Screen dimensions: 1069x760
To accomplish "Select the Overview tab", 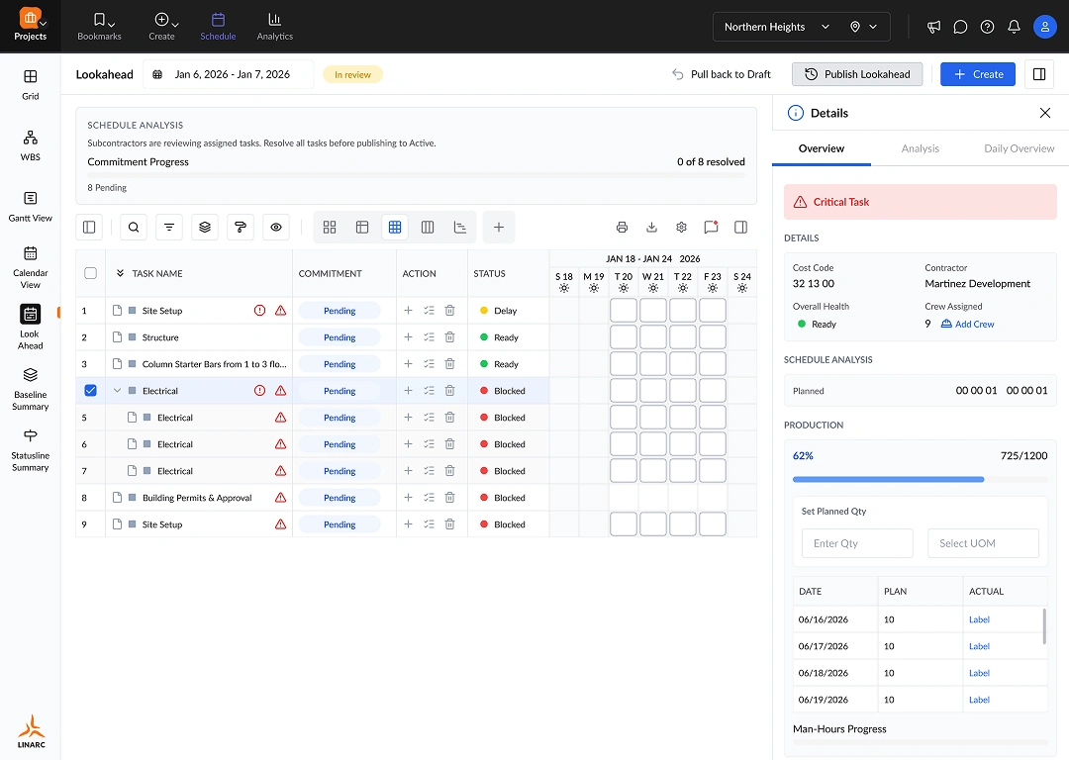I will [x=821, y=148].
